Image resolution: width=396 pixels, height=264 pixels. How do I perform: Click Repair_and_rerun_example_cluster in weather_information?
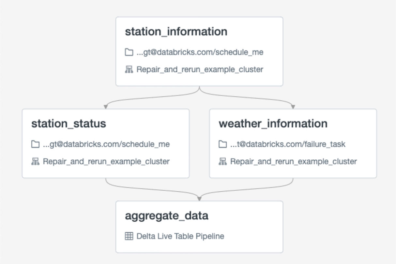coord(293,161)
